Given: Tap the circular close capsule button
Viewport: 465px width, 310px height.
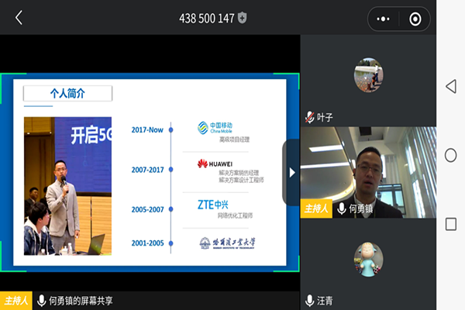Looking at the screenshot, I should tap(415, 19).
